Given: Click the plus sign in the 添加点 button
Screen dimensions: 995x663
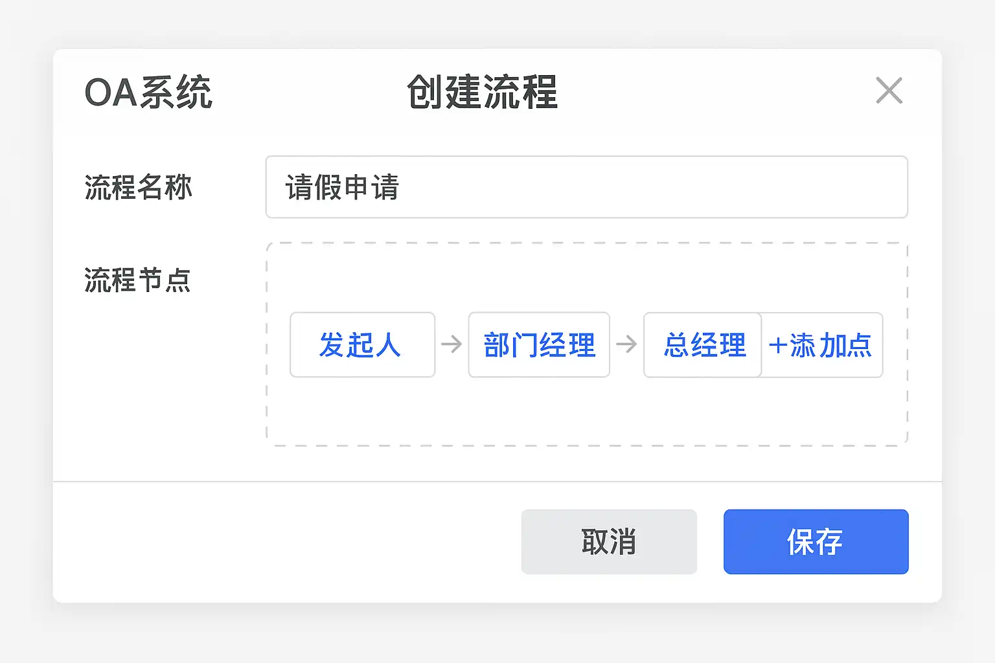Looking at the screenshot, I should (x=777, y=346).
